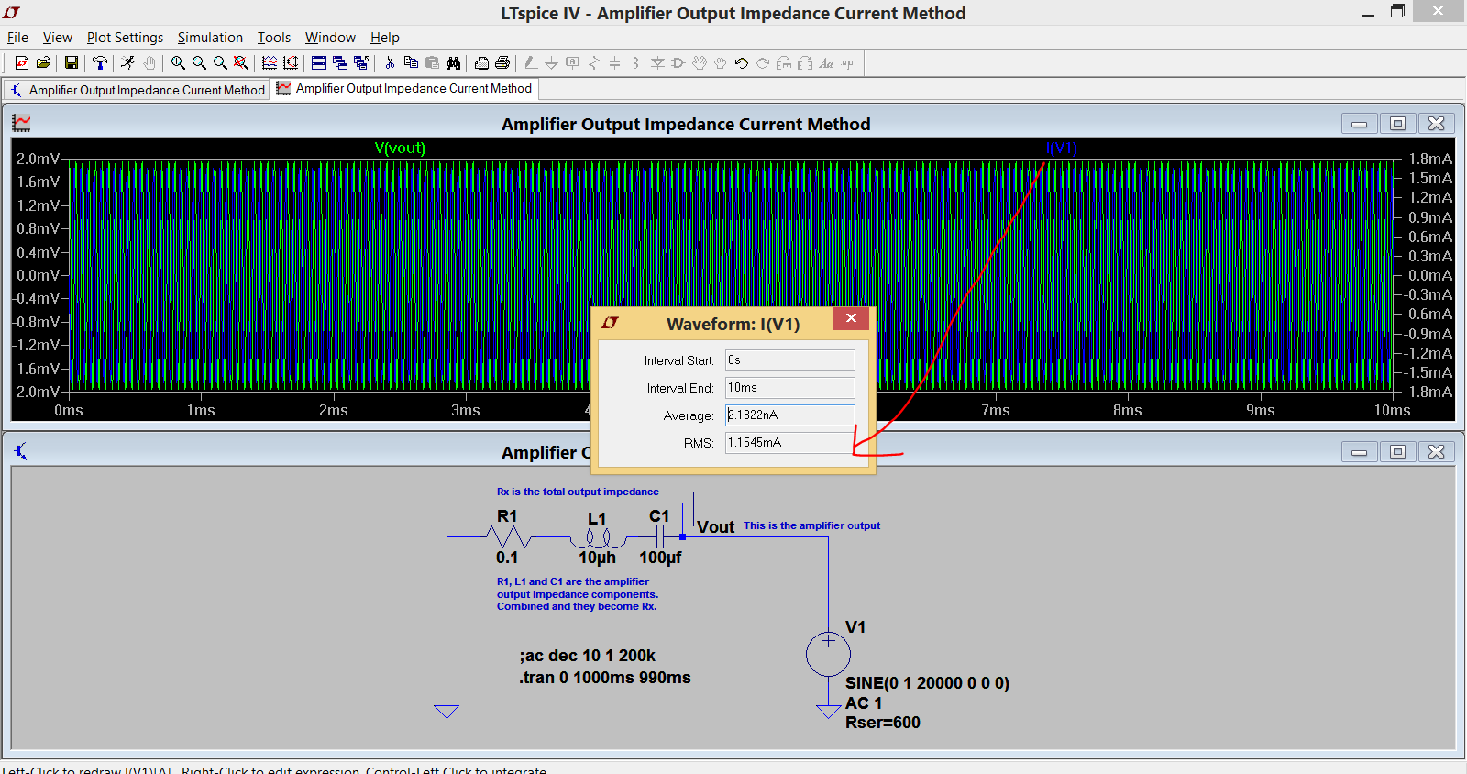Click the RMS value field

789,443
